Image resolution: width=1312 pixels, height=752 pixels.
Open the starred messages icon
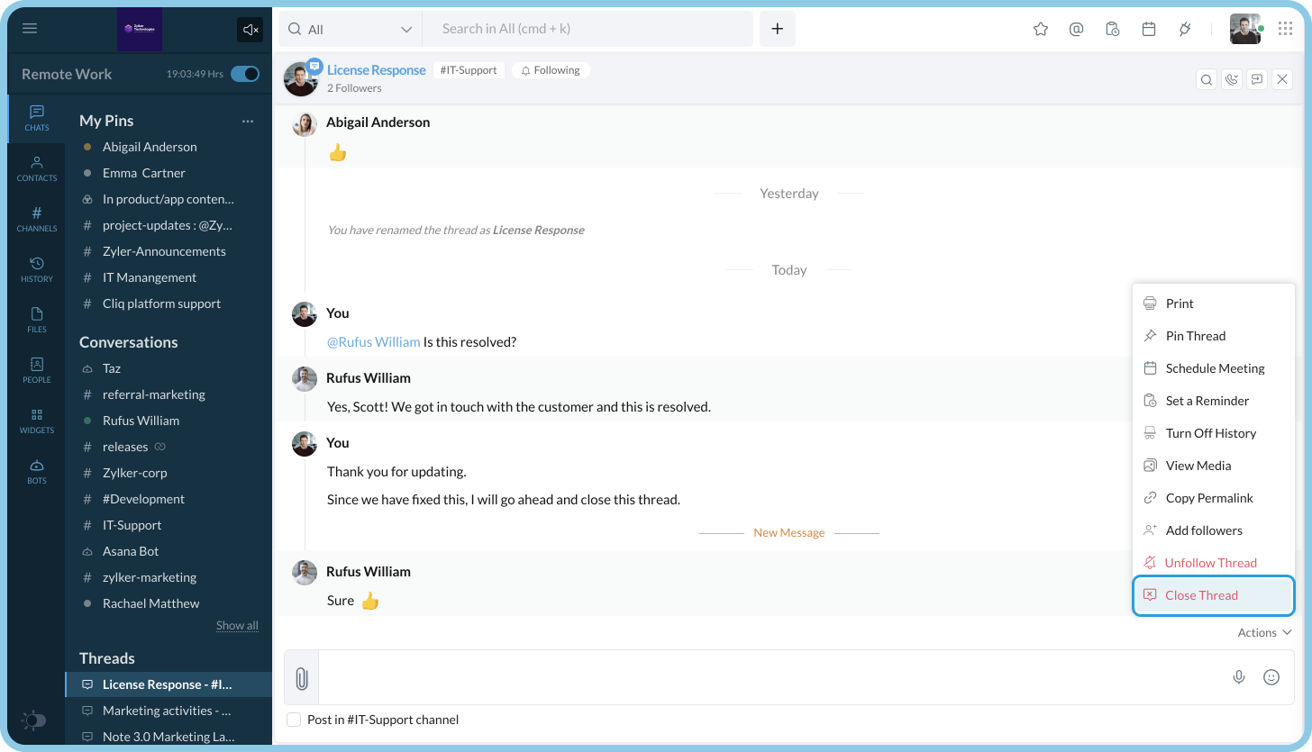pyautogui.click(x=1041, y=29)
